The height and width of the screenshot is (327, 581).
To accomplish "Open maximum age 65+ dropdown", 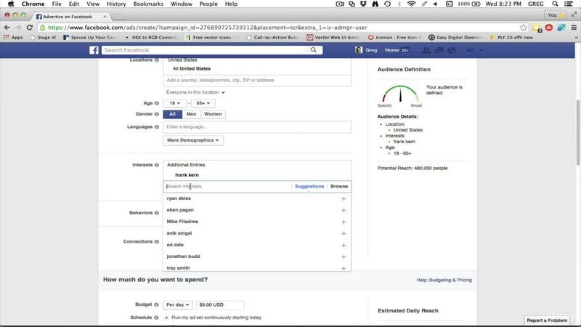I will coord(203,103).
